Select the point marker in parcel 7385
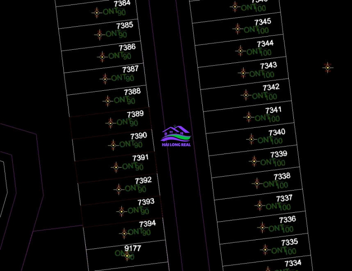 coord(99,34)
